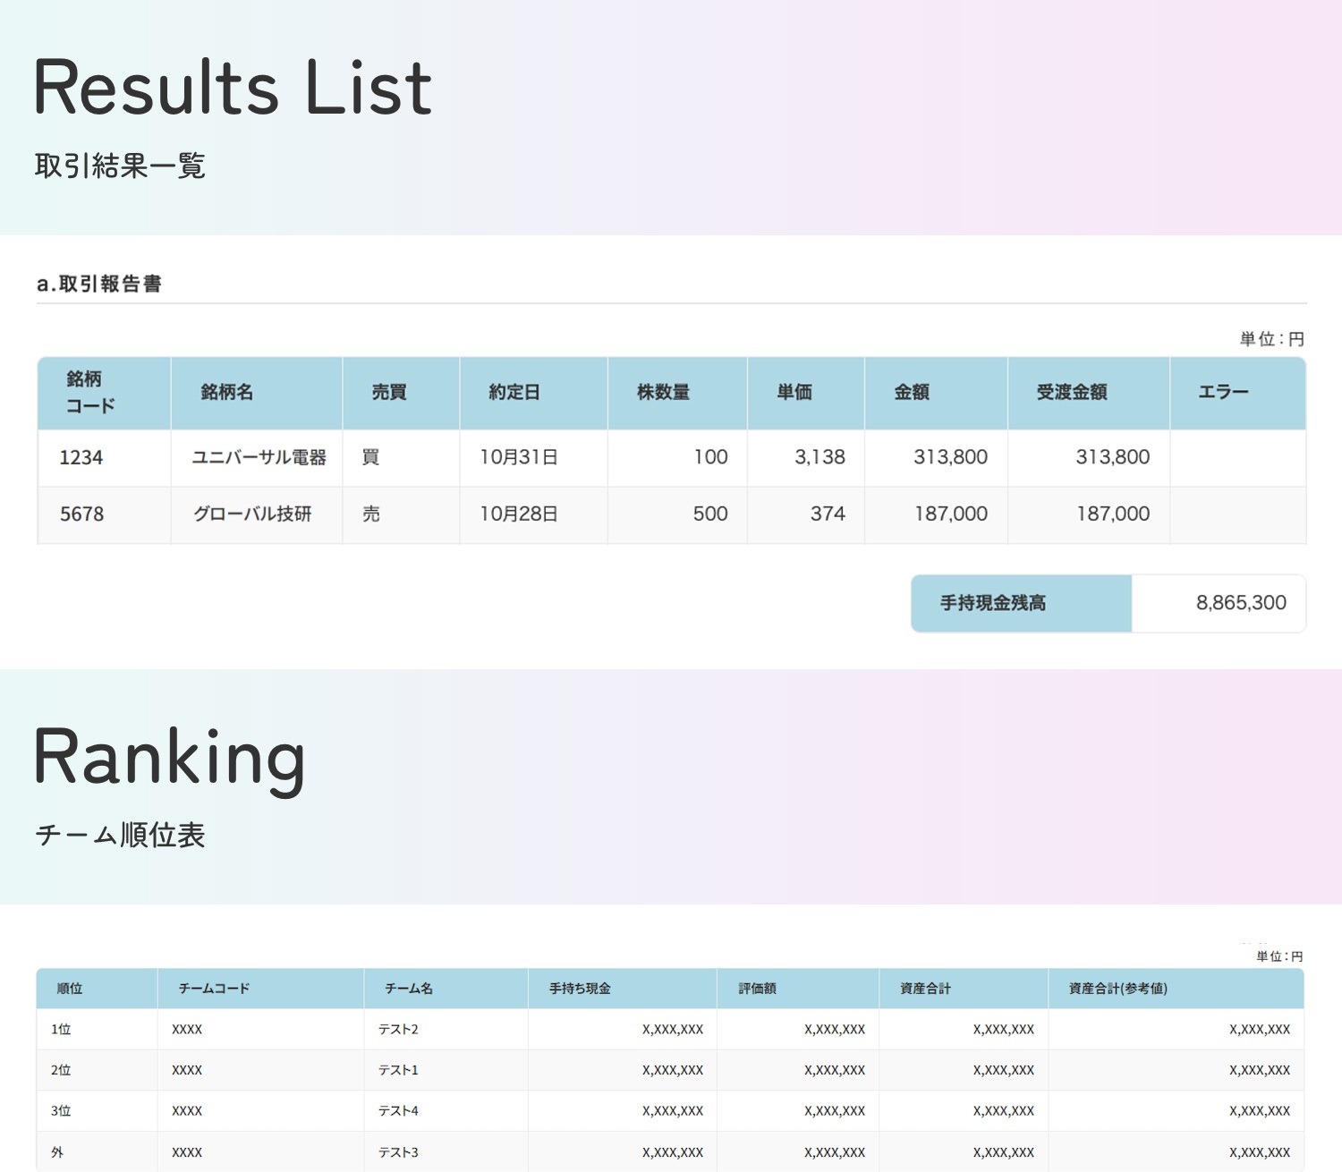Click stock code 1234 cell
Viewport: 1342px width, 1172px height.
coord(81,457)
